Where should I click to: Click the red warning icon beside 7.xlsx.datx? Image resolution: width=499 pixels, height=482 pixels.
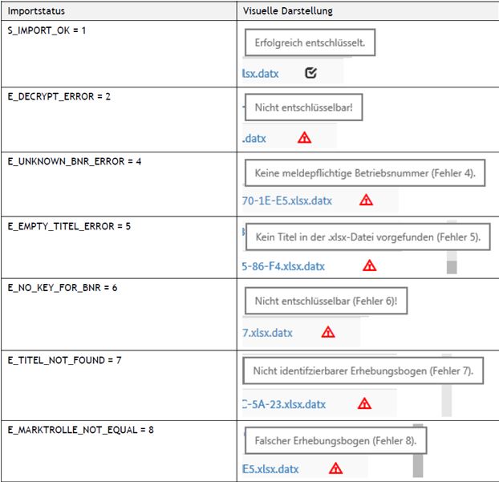tap(328, 332)
